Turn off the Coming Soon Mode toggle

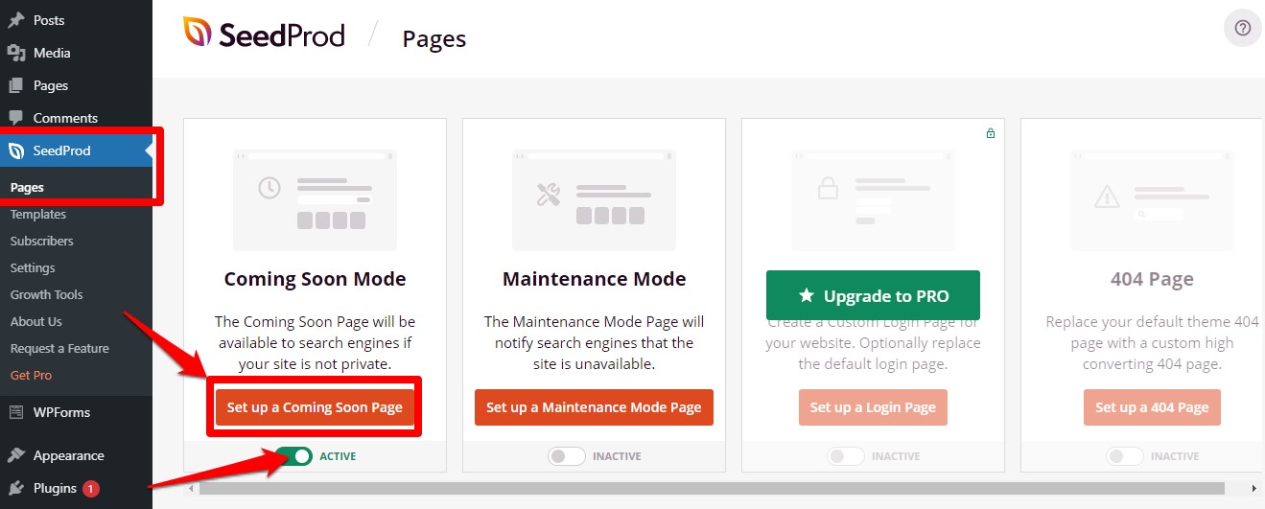293,456
